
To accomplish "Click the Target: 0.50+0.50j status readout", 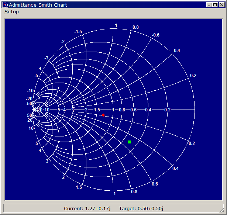I will pyautogui.click(x=141, y=208).
